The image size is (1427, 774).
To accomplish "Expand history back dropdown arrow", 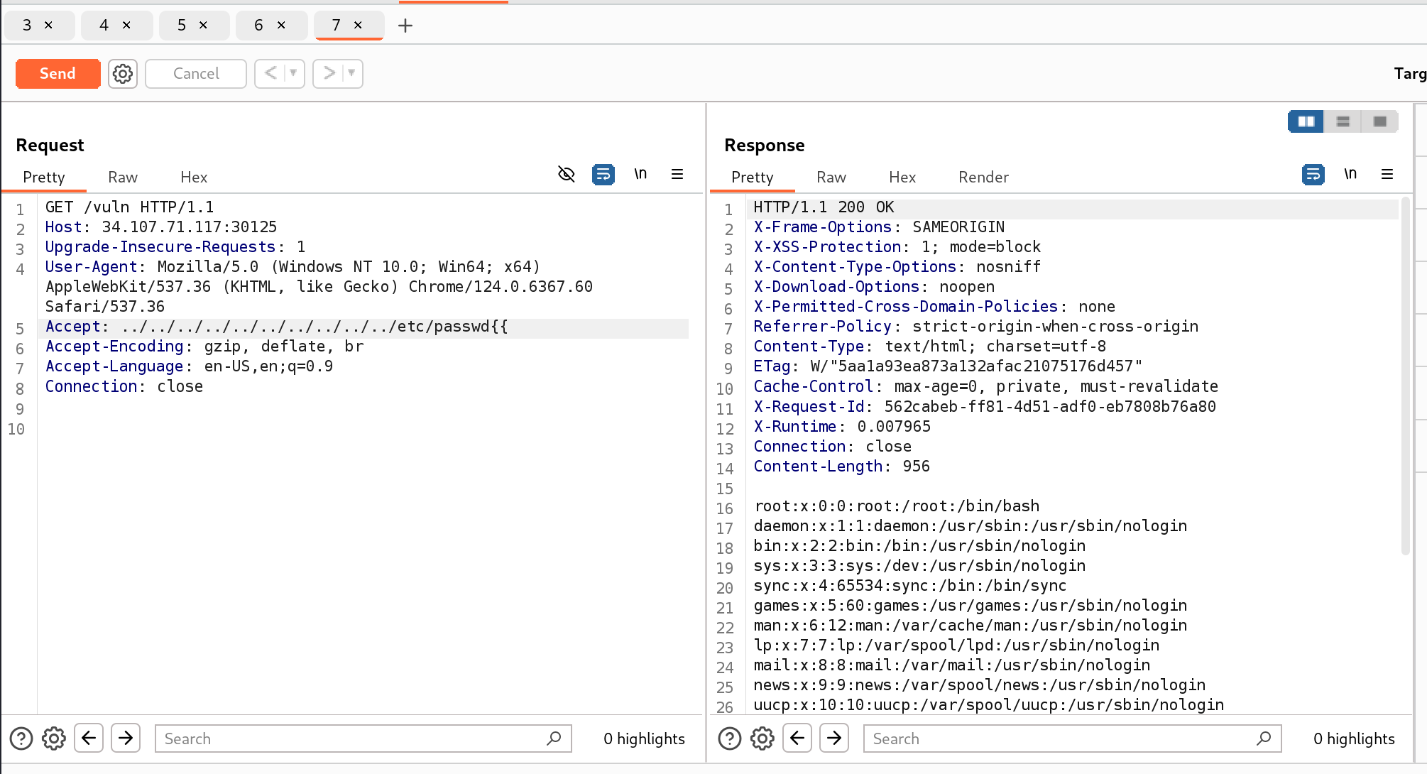I will [x=293, y=73].
